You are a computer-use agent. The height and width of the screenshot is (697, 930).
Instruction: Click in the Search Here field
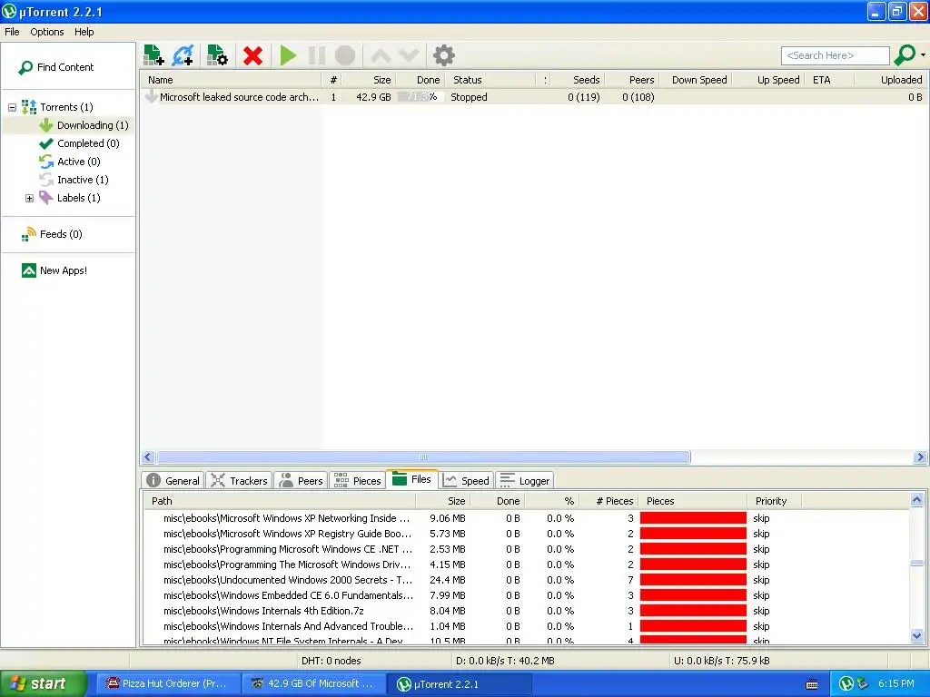(836, 55)
